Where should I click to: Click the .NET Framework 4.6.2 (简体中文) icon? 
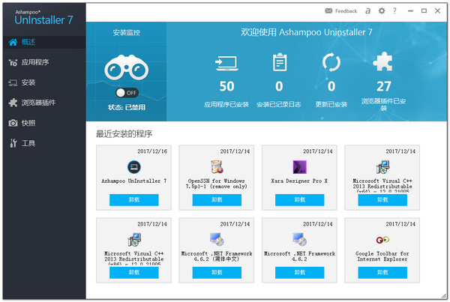[217, 240]
